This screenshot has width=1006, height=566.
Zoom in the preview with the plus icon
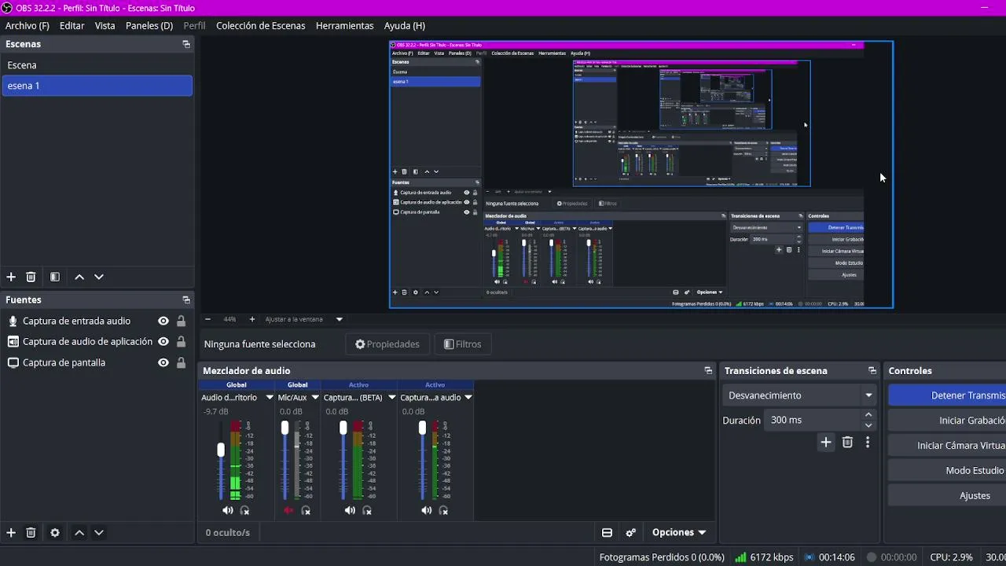point(252,319)
